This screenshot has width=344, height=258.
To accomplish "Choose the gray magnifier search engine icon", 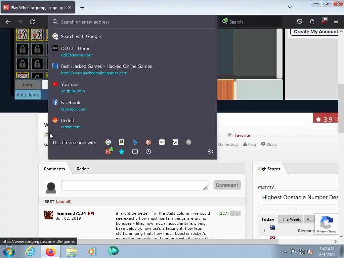I will tap(189, 142).
